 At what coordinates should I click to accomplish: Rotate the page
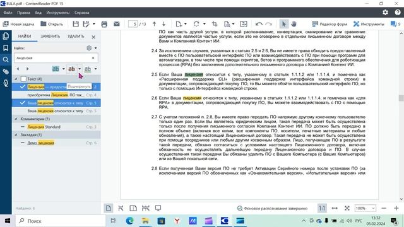pyautogui.click(x=196, y=24)
